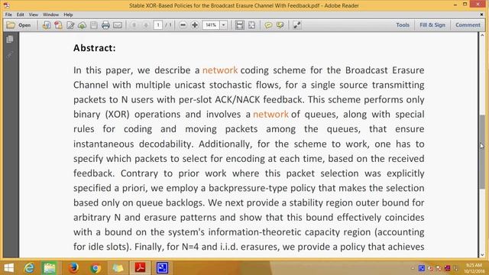
Task: Open the folder window taskbar item
Action: (x=118, y=268)
